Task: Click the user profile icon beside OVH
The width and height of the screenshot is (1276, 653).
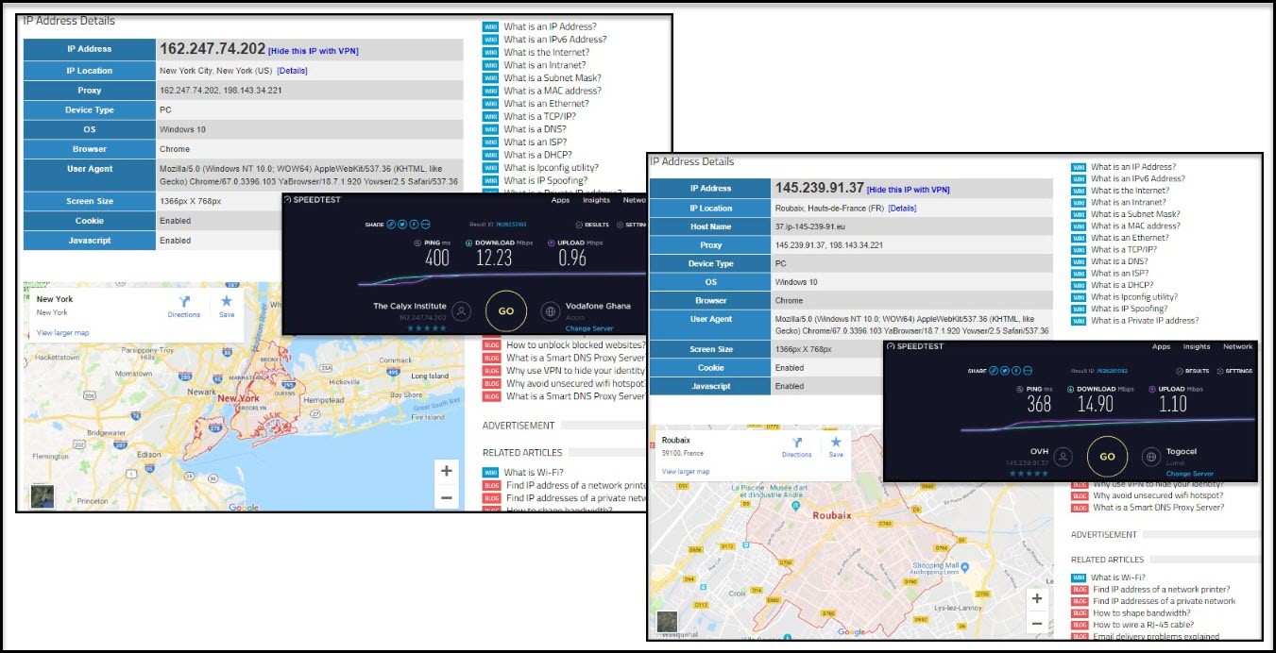Action: point(1063,457)
